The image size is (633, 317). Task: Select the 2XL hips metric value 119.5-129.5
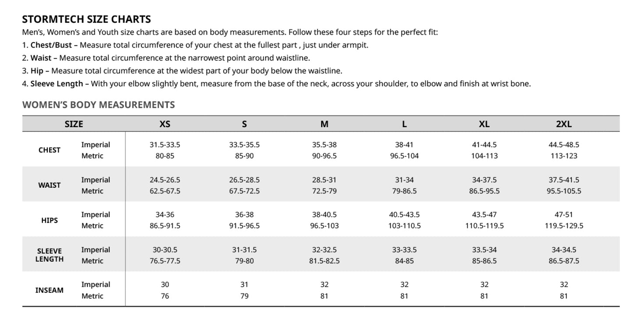click(x=564, y=226)
